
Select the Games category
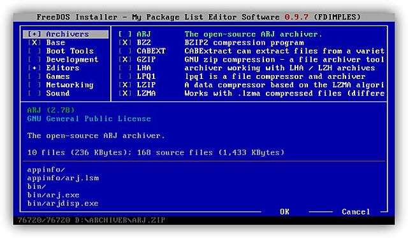(58, 76)
